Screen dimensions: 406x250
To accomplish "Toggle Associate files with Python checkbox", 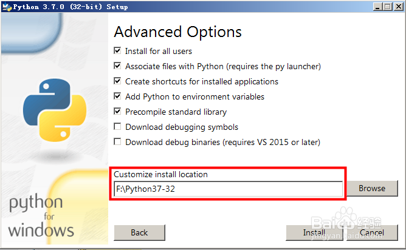I will tap(117, 66).
